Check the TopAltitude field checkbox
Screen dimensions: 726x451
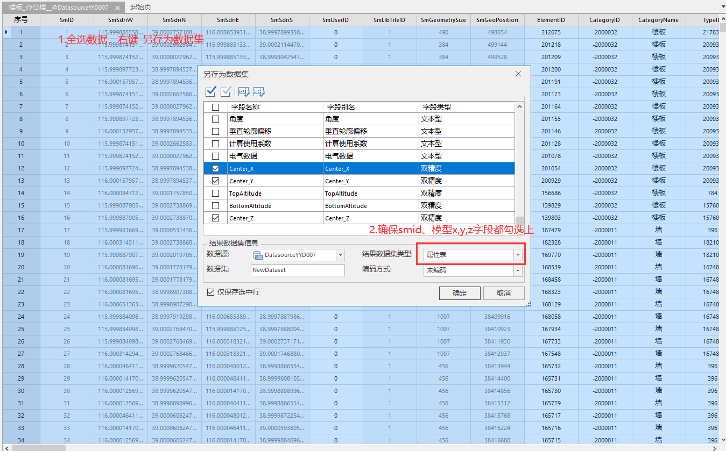[x=215, y=193]
